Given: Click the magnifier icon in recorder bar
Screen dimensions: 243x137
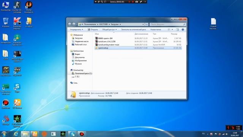Looking at the screenshot, I should coord(102,2).
